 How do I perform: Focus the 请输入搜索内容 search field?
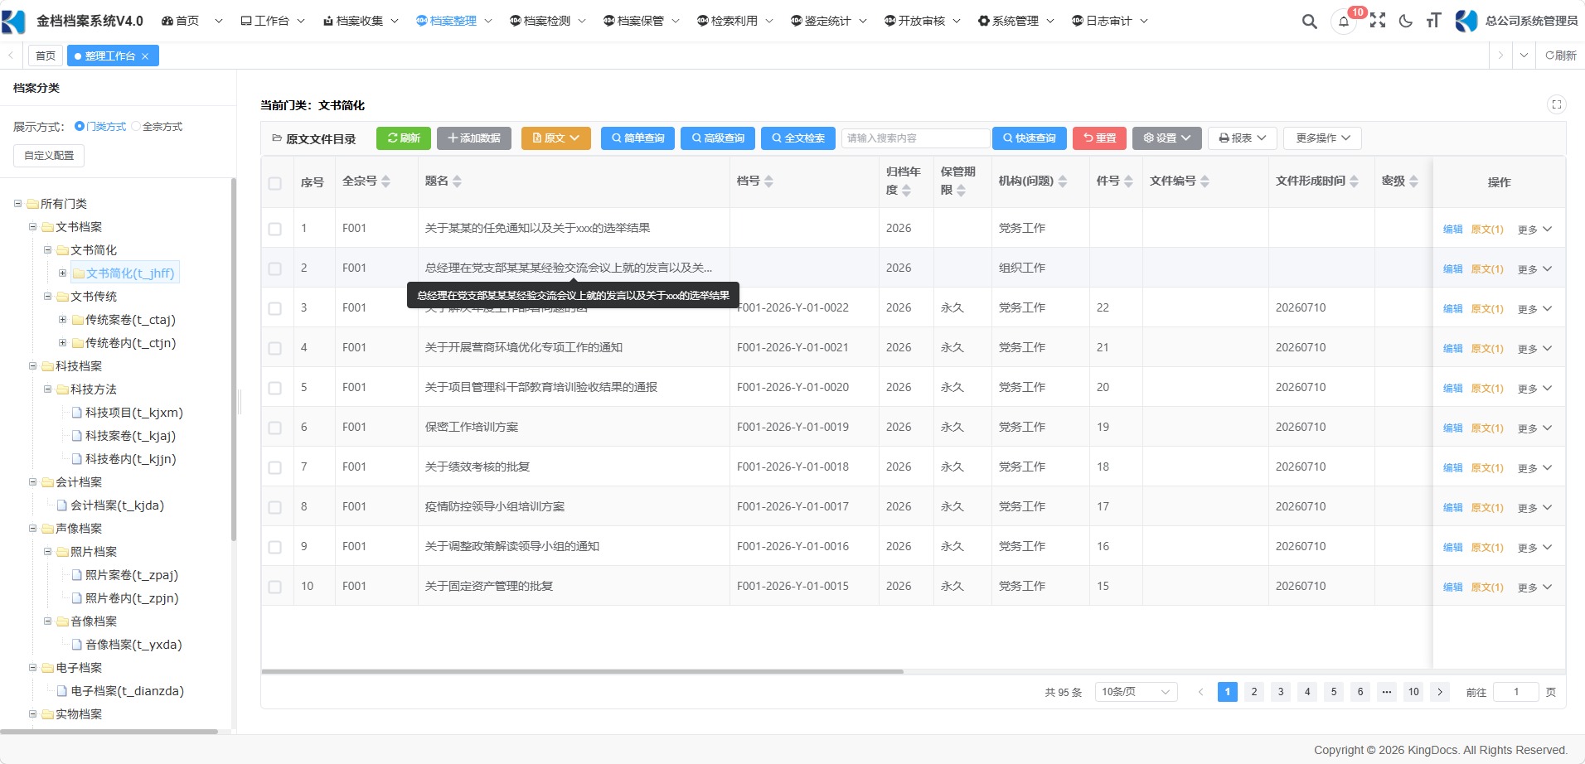pos(916,138)
